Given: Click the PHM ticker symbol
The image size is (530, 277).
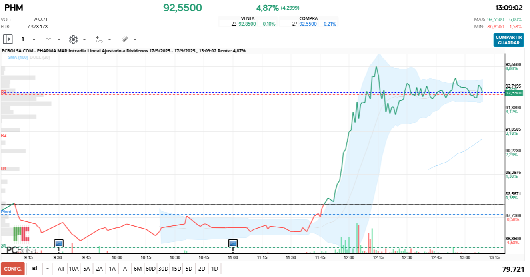Looking at the screenshot, I should point(13,8).
